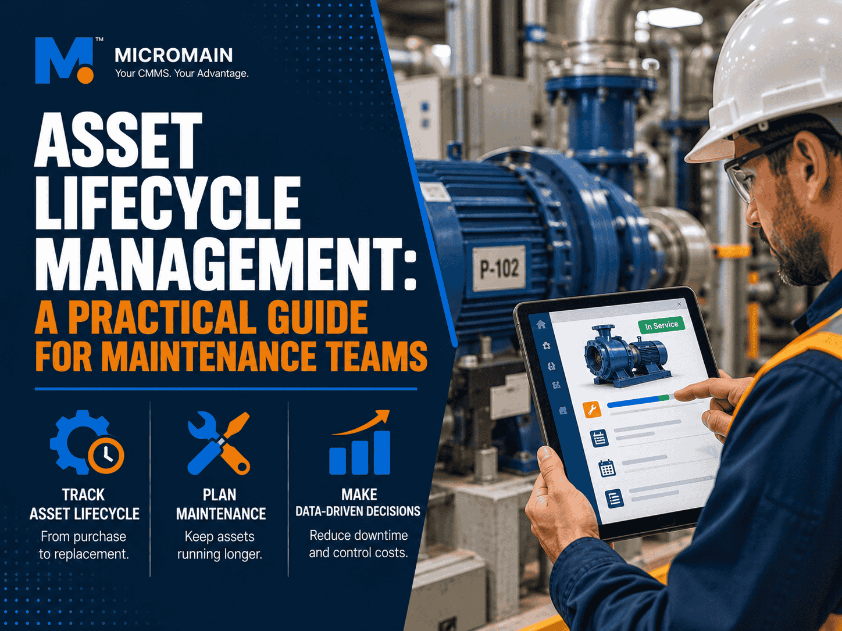Select the crossed wrench and screwdriver icon
842x631 pixels.
(219, 442)
